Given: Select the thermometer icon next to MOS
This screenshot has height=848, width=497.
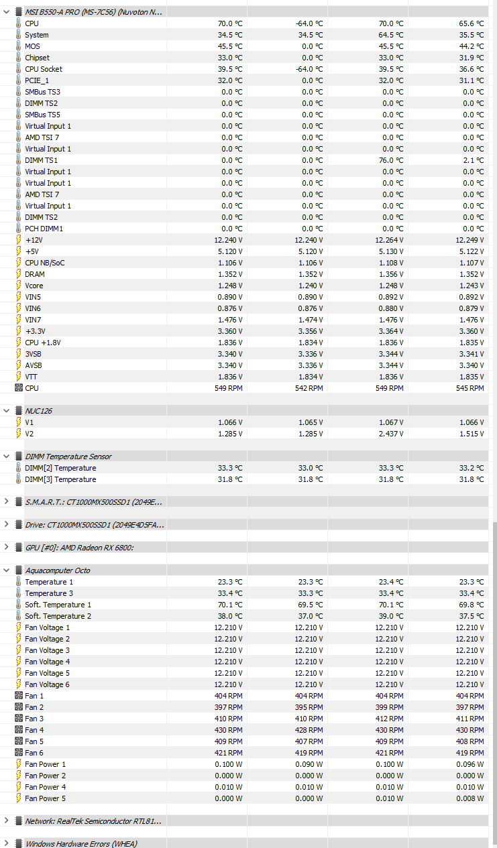Looking at the screenshot, I should tap(19, 46).
